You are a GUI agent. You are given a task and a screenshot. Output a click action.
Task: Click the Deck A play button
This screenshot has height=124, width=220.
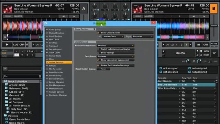click(7, 45)
